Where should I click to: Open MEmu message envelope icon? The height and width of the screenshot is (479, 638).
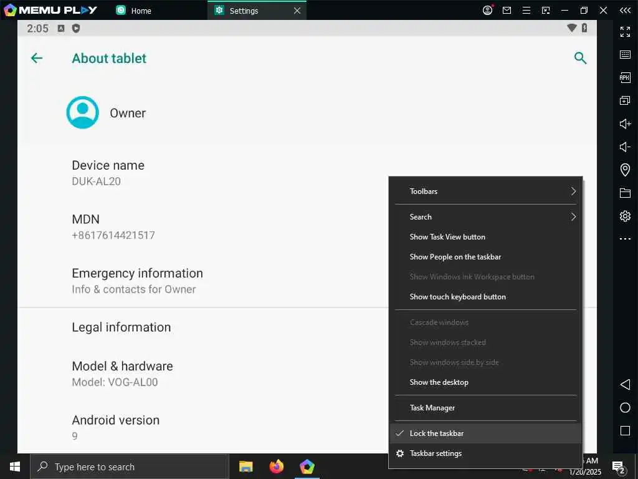(507, 10)
